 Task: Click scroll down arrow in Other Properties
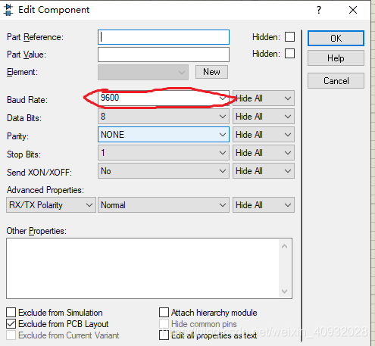(284, 291)
